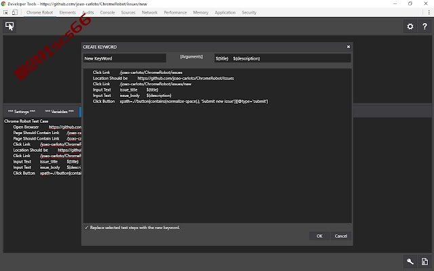Click Input Text issue_title step in dialog
The width and height of the screenshot is (434, 271).
coord(125,90)
